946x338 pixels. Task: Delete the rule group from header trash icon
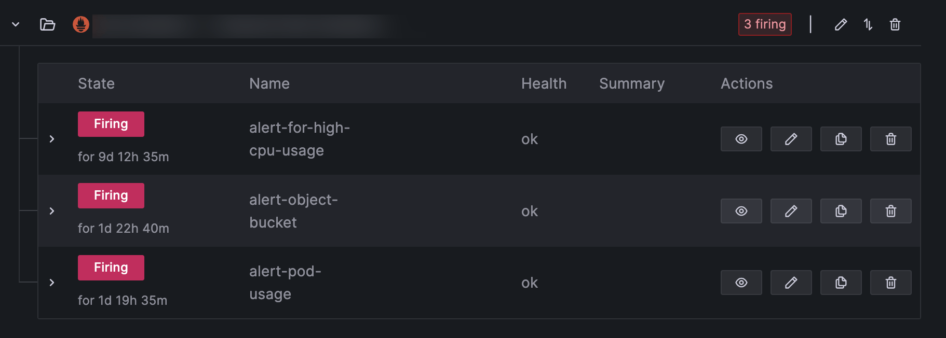click(x=895, y=24)
